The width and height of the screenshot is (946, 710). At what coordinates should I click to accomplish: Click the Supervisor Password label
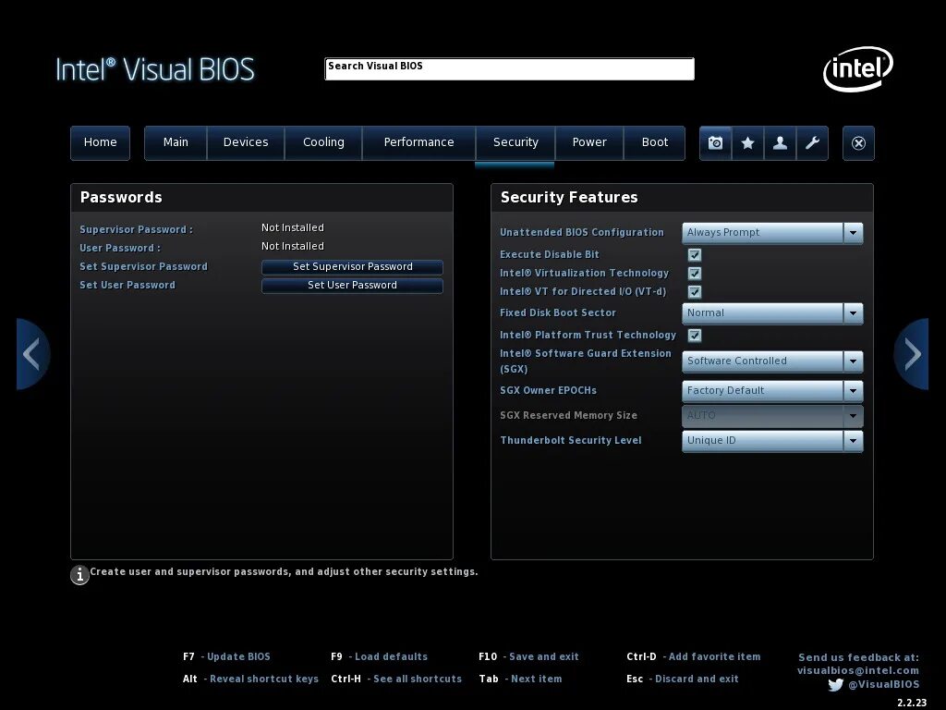click(137, 229)
